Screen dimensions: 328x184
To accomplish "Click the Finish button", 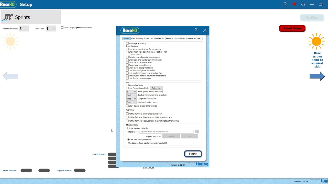I will (x=193, y=154).
